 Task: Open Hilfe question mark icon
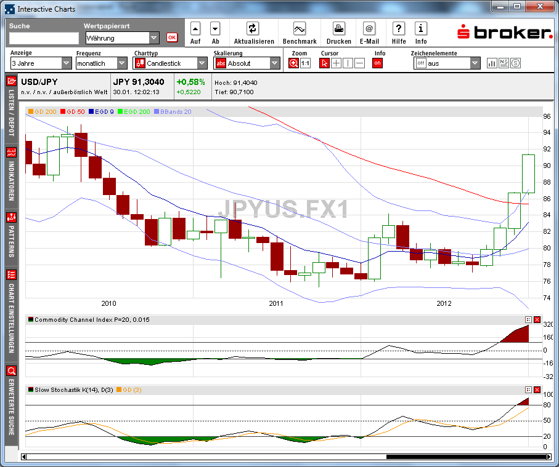399,29
